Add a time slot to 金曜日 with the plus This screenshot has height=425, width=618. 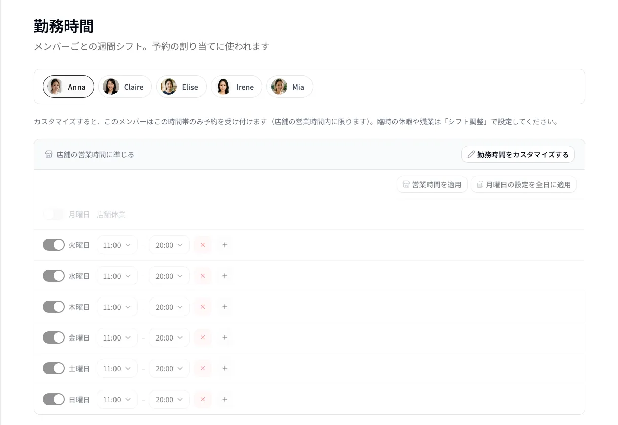pyautogui.click(x=225, y=337)
